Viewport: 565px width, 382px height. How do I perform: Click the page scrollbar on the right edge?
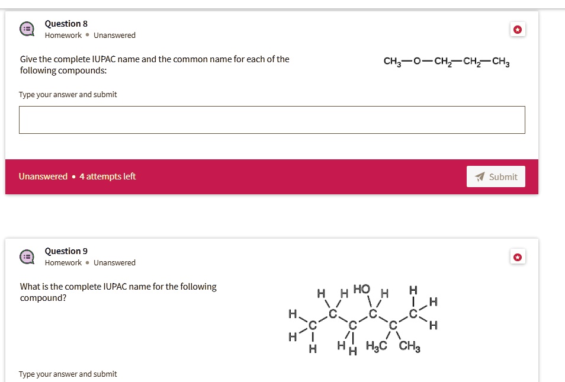563,178
